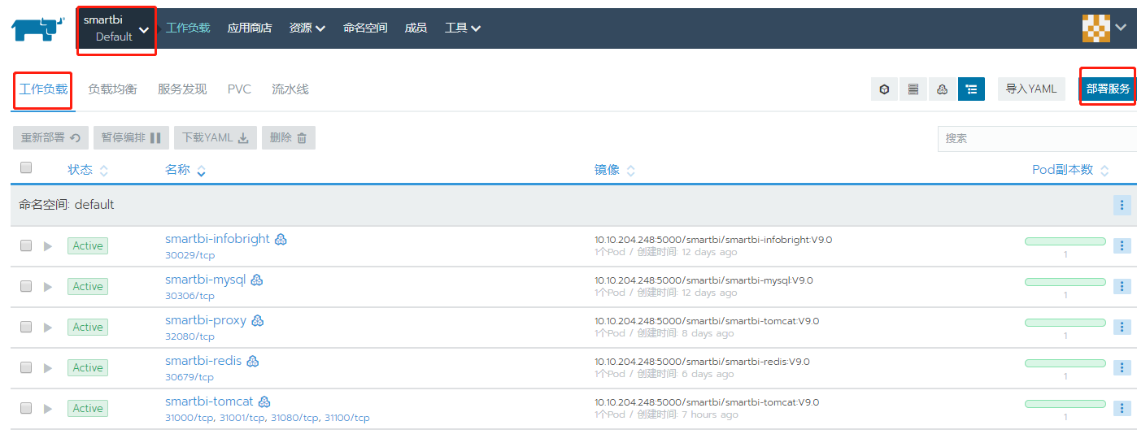The image size is (1137, 434).
Task: Switch to the first view mode icon
Action: (884, 89)
